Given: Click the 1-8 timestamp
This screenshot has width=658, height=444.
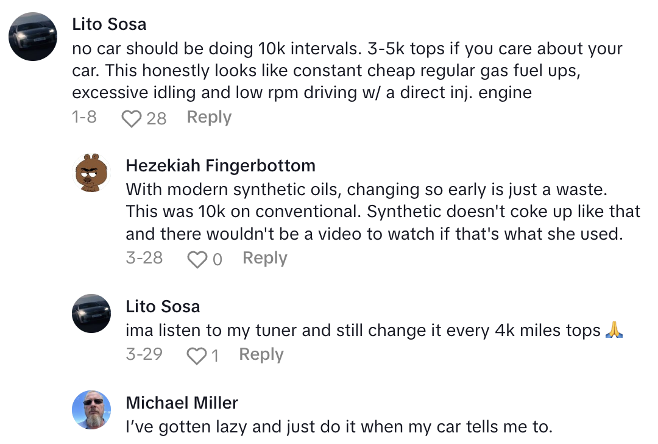Looking at the screenshot, I should (84, 117).
